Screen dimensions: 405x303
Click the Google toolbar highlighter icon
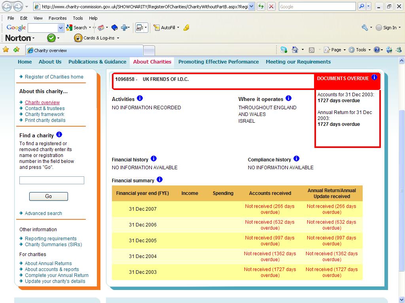[186, 28]
